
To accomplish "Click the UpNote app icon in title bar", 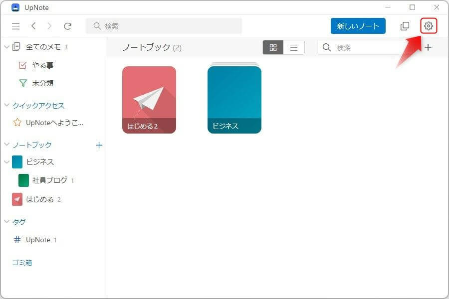I will [15, 7].
